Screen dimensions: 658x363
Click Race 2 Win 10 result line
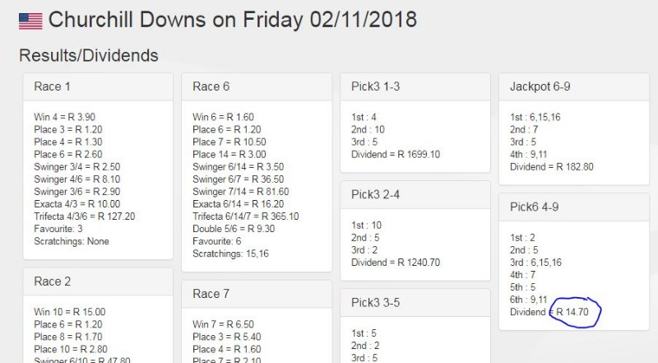[70, 312]
